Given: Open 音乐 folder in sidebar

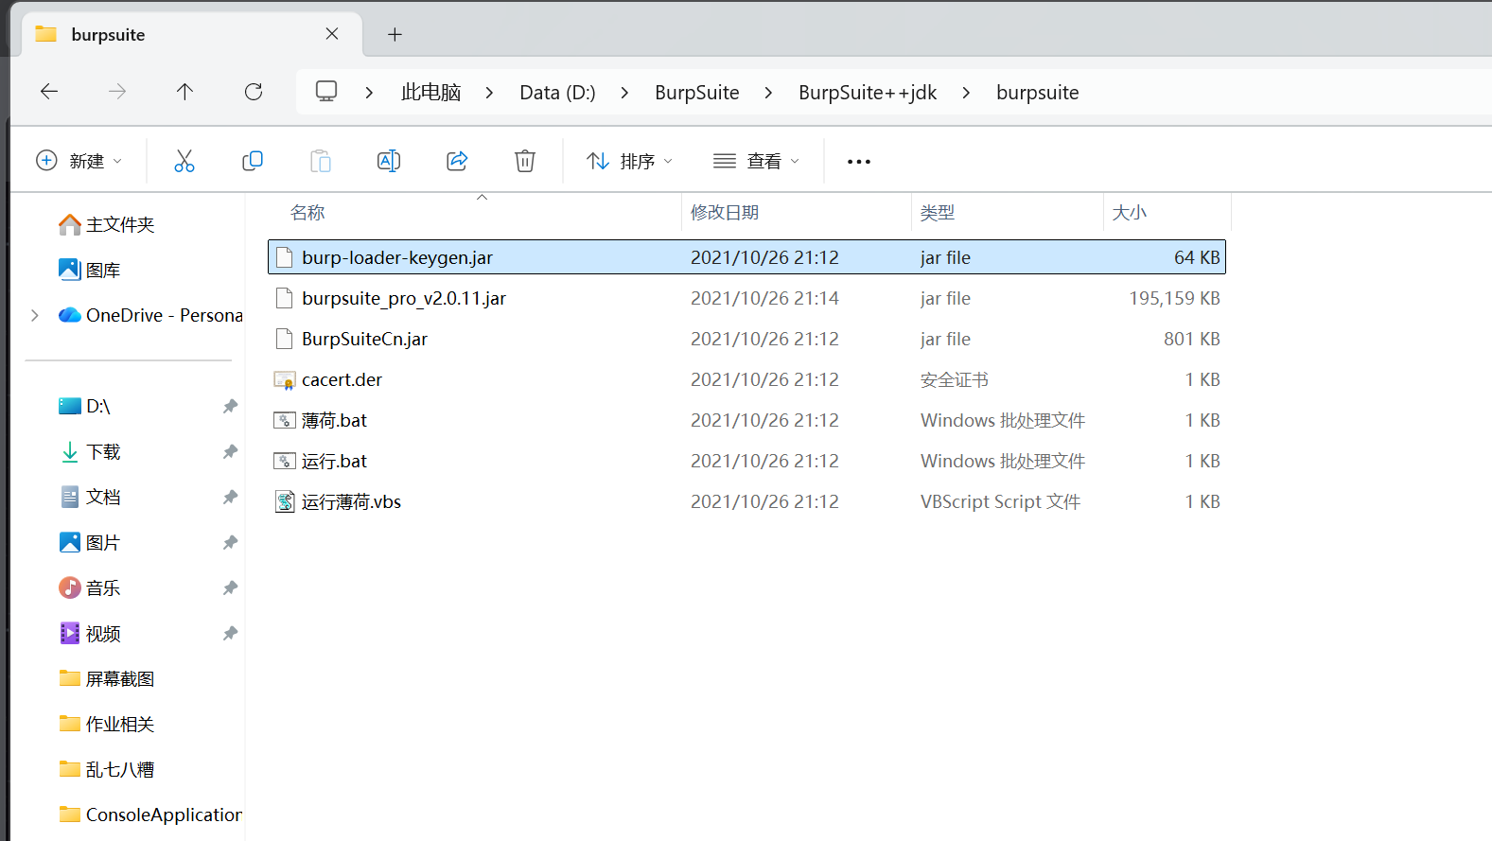Looking at the screenshot, I should (90, 587).
